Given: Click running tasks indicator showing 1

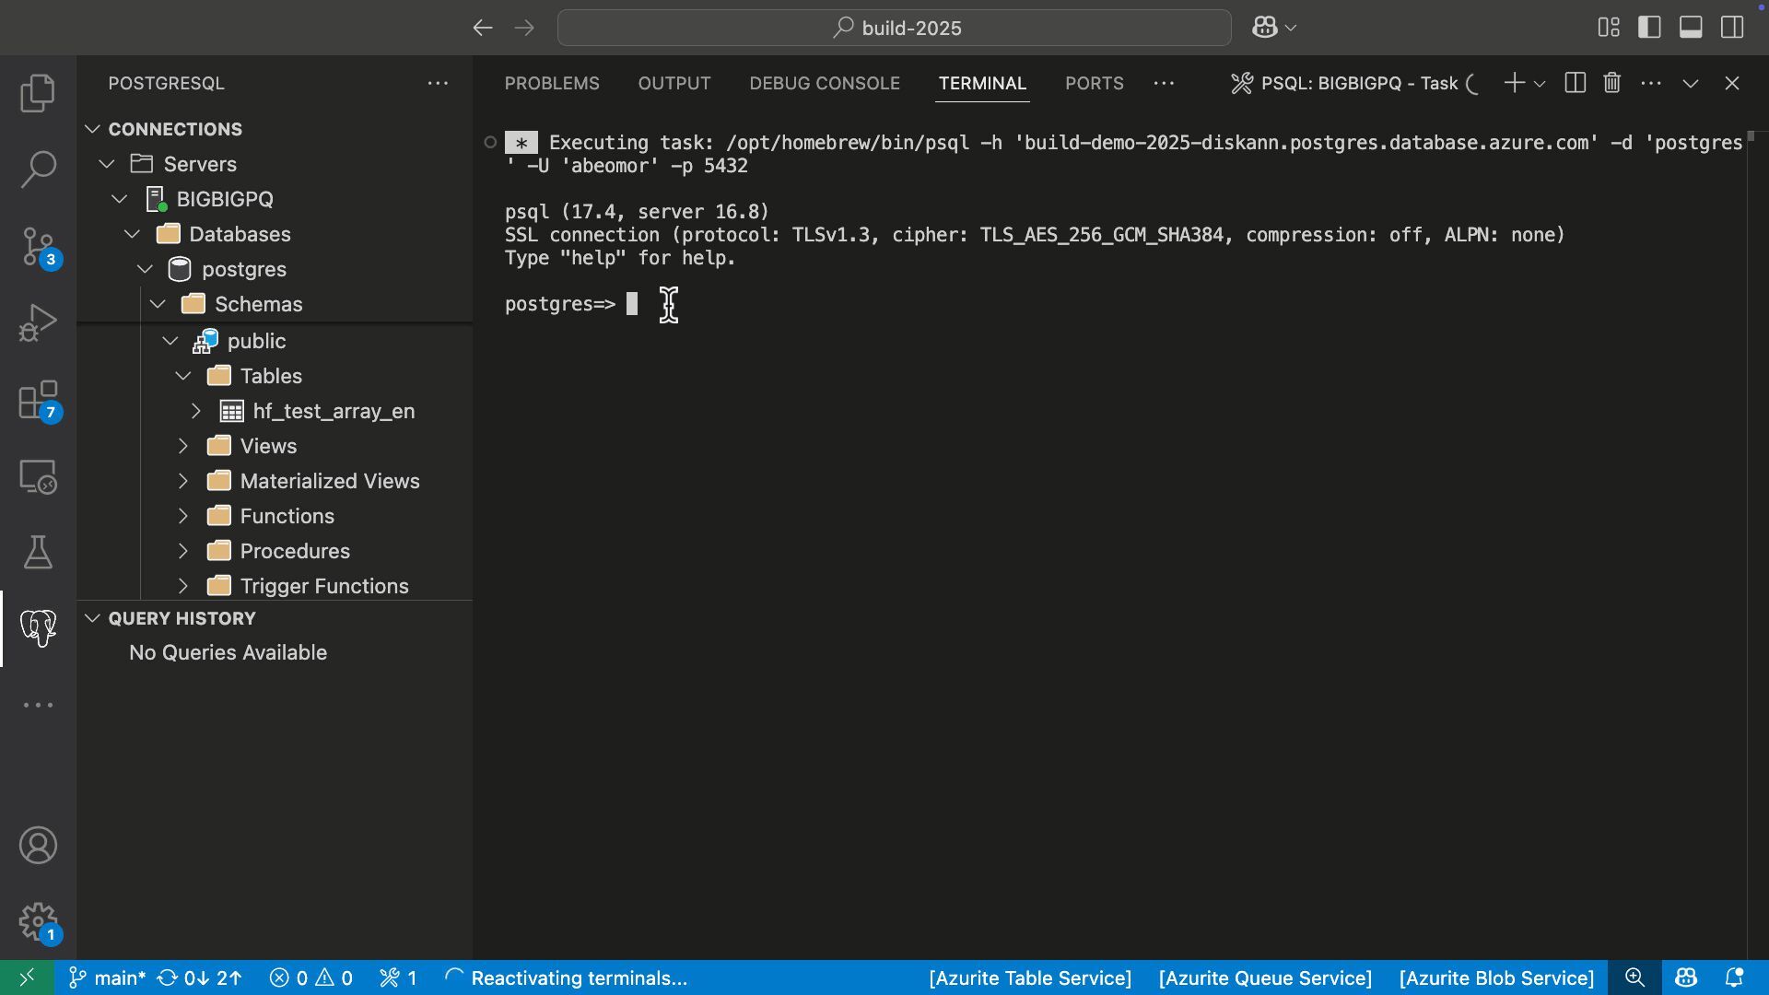Looking at the screenshot, I should (x=398, y=977).
